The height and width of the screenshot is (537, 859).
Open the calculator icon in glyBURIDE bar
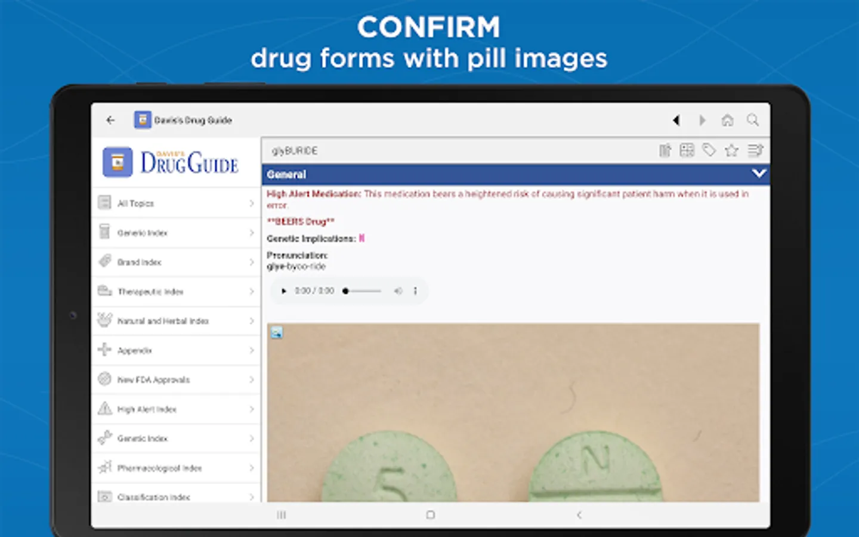tap(687, 150)
